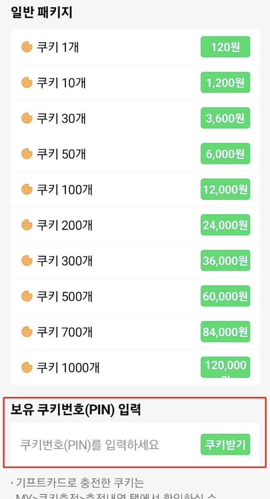Click the cookie icon next to 쿠키 500개
Image resolution: width=270 pixels, height=499 pixels.
tap(26, 296)
